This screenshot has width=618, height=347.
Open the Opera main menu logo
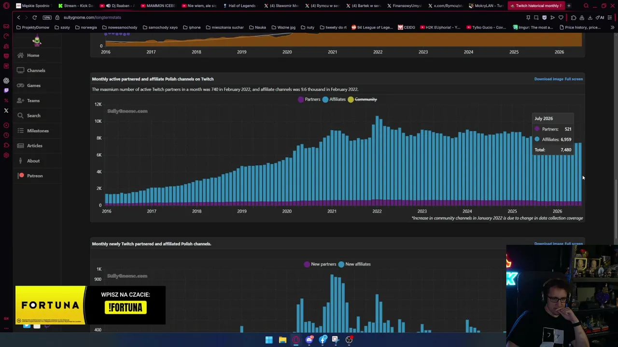click(x=6, y=6)
